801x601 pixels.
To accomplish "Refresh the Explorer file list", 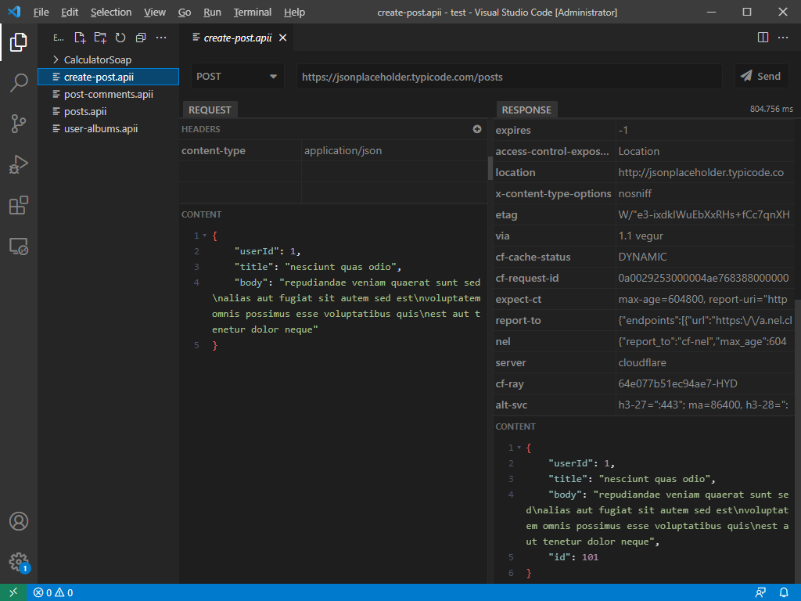I will pyautogui.click(x=120, y=38).
